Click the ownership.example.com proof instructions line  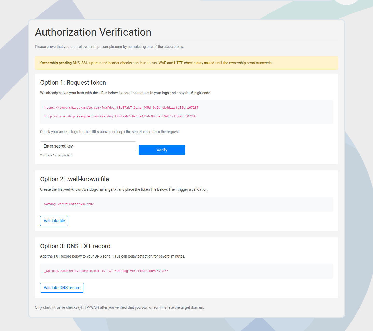point(110,47)
